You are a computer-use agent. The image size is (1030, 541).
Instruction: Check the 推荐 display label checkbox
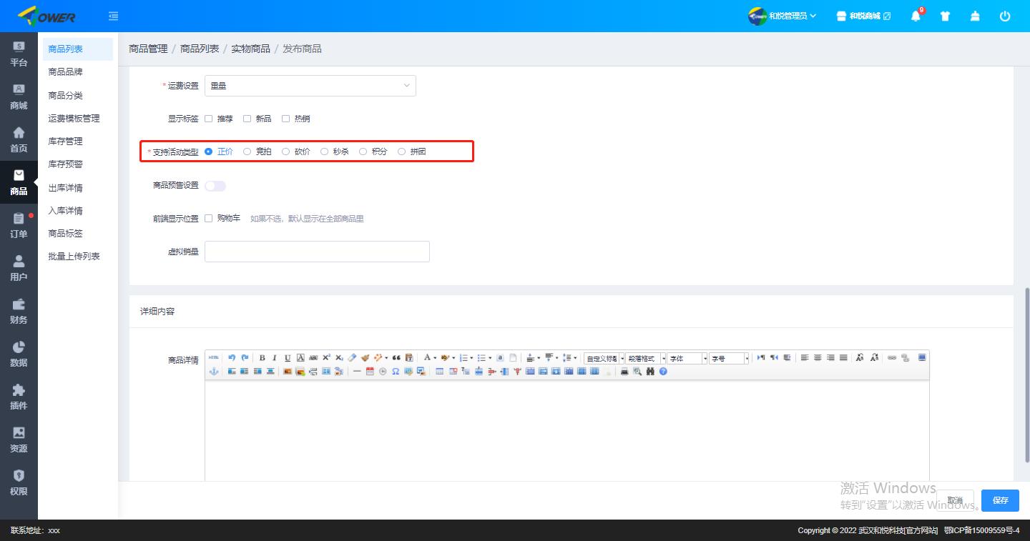pyautogui.click(x=209, y=119)
